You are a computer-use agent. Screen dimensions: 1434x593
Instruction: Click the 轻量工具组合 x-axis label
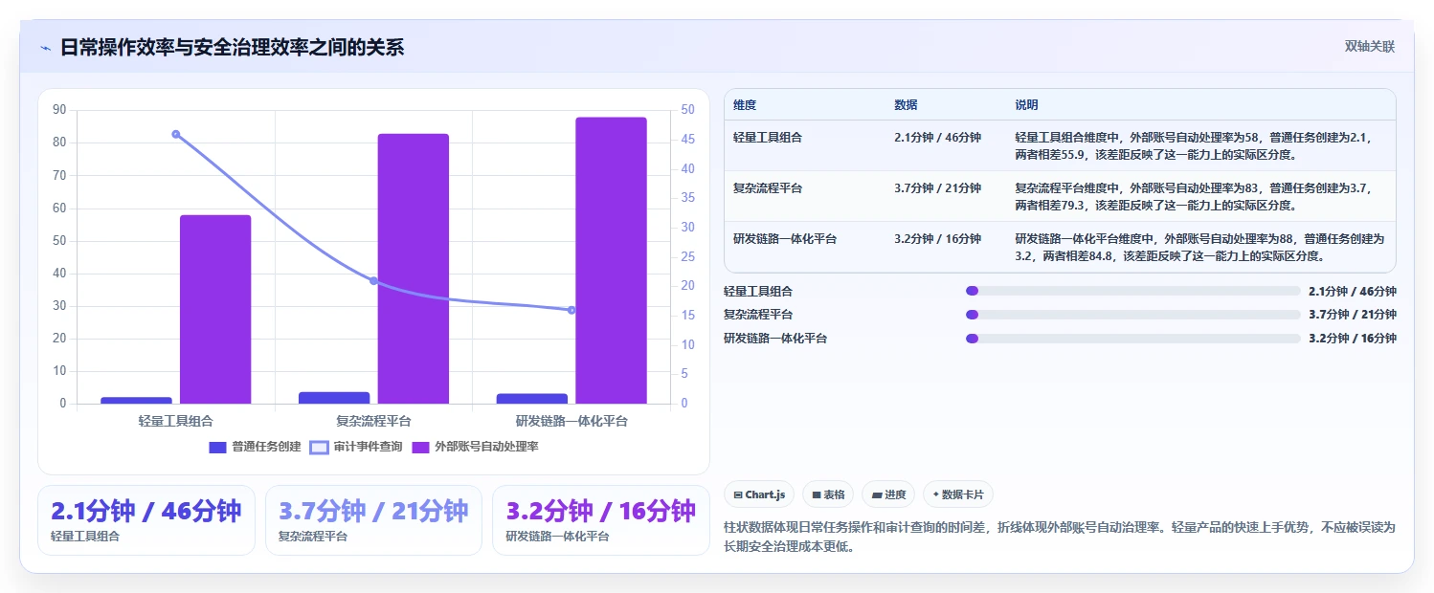tap(176, 421)
